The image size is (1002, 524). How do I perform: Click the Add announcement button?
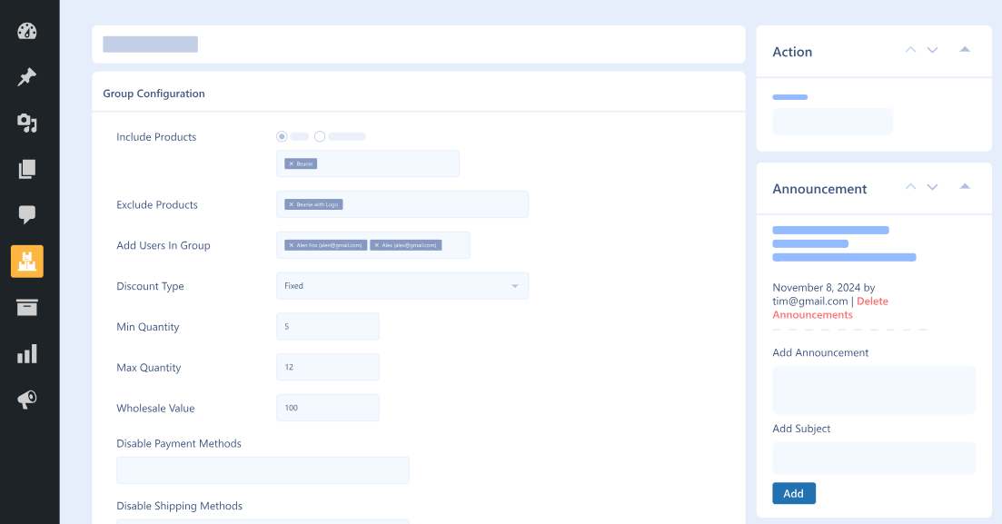tap(794, 493)
